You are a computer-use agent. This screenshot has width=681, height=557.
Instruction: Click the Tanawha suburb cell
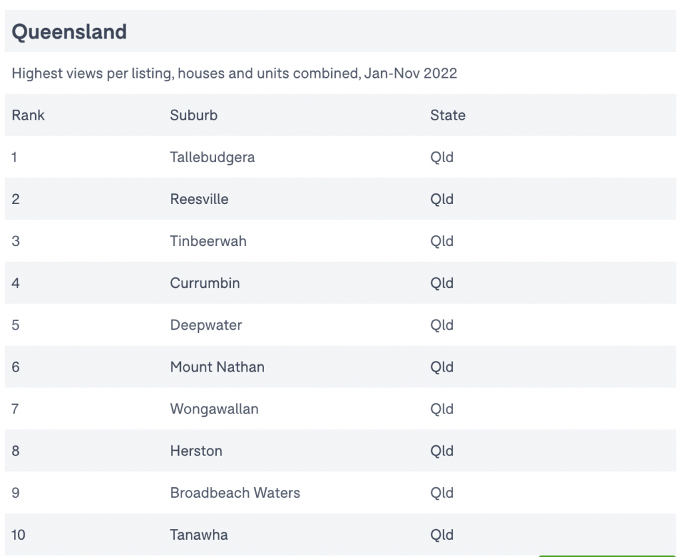pyautogui.click(x=198, y=535)
